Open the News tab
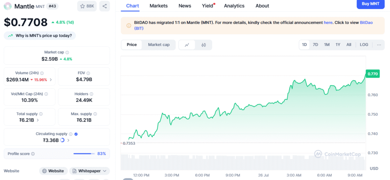Screen dimensions: 390x180 coord(185,6)
